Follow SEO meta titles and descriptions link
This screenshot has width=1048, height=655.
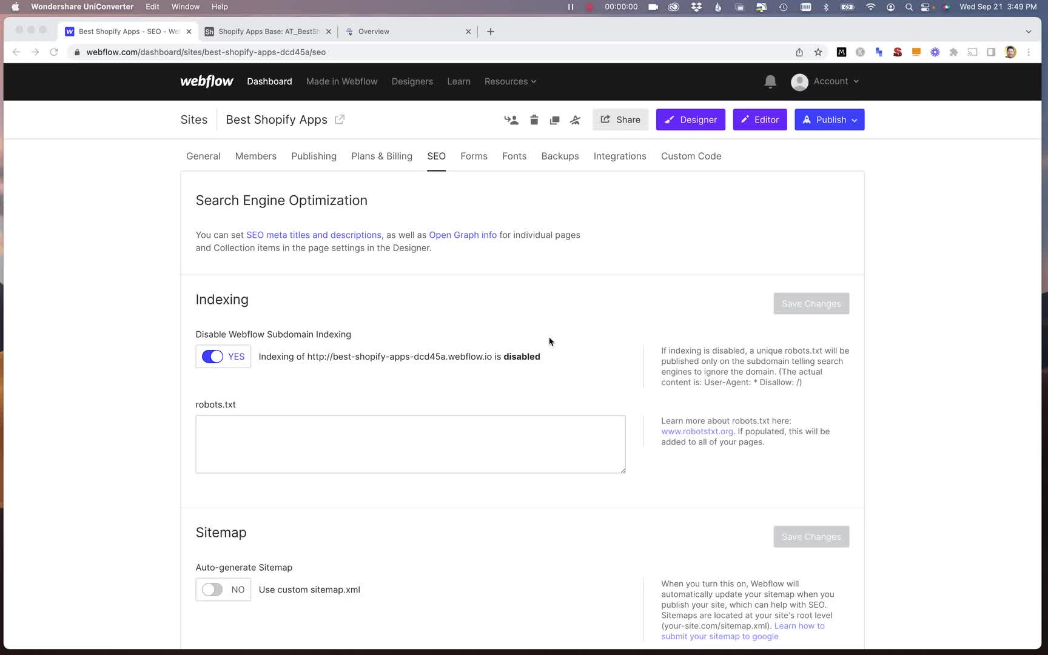tap(314, 235)
